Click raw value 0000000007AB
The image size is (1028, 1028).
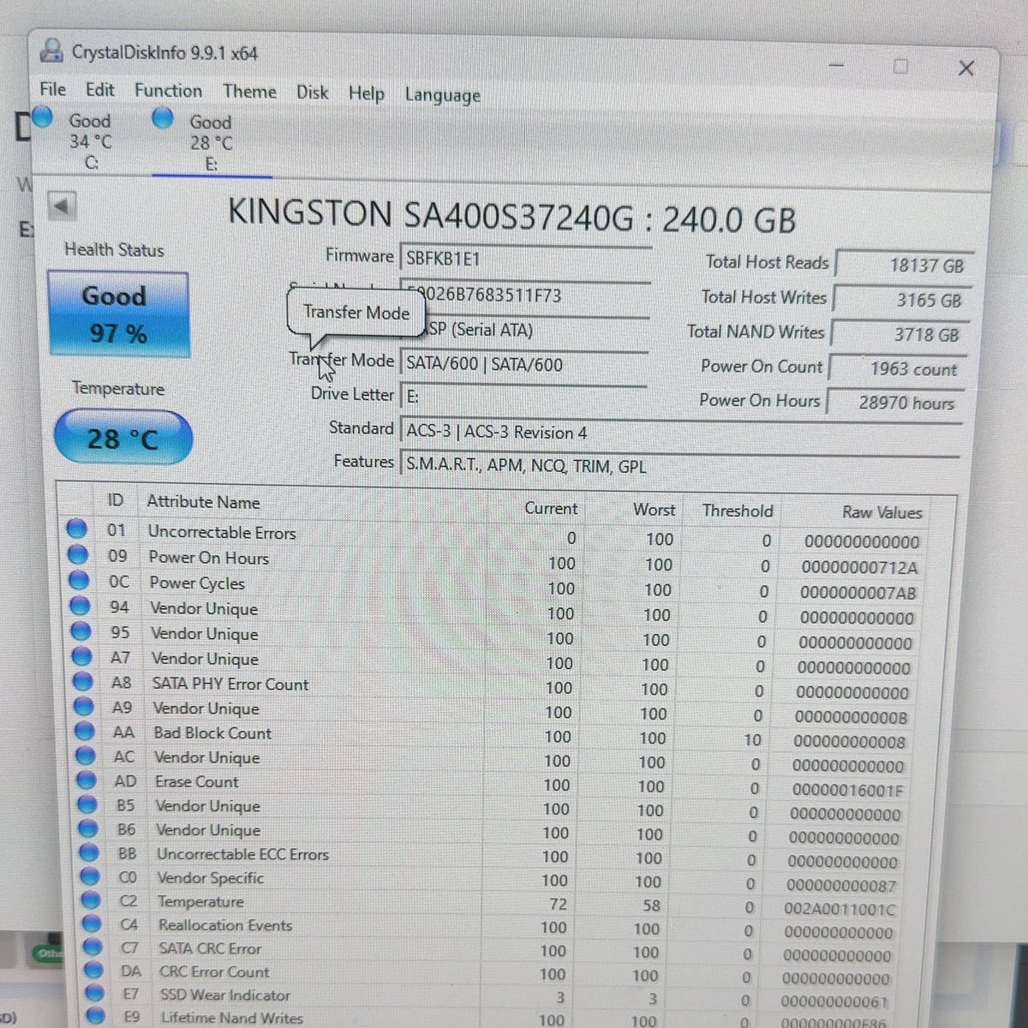[858, 593]
